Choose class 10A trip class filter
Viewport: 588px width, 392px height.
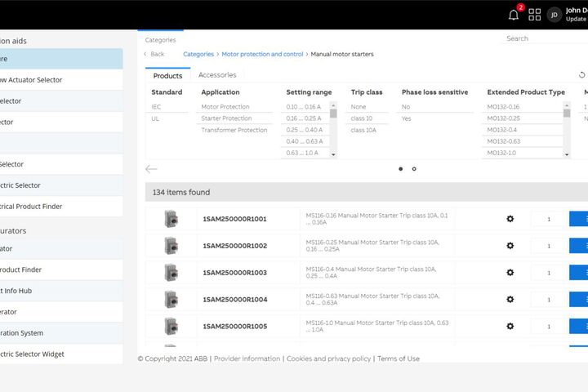[x=363, y=130]
